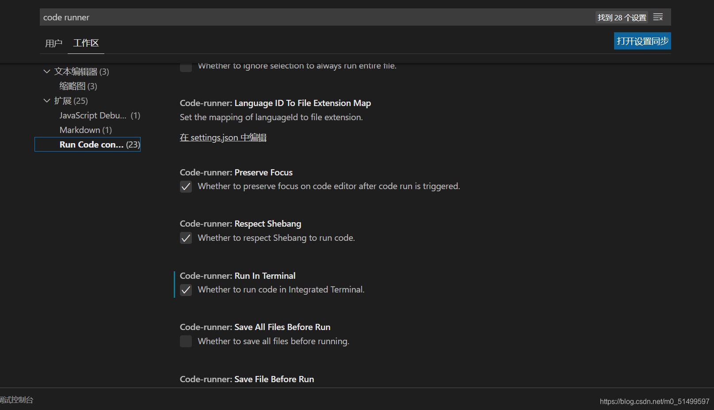Viewport: 714px width, 410px height.
Task: Clear settings search filter icon
Action: click(x=658, y=17)
